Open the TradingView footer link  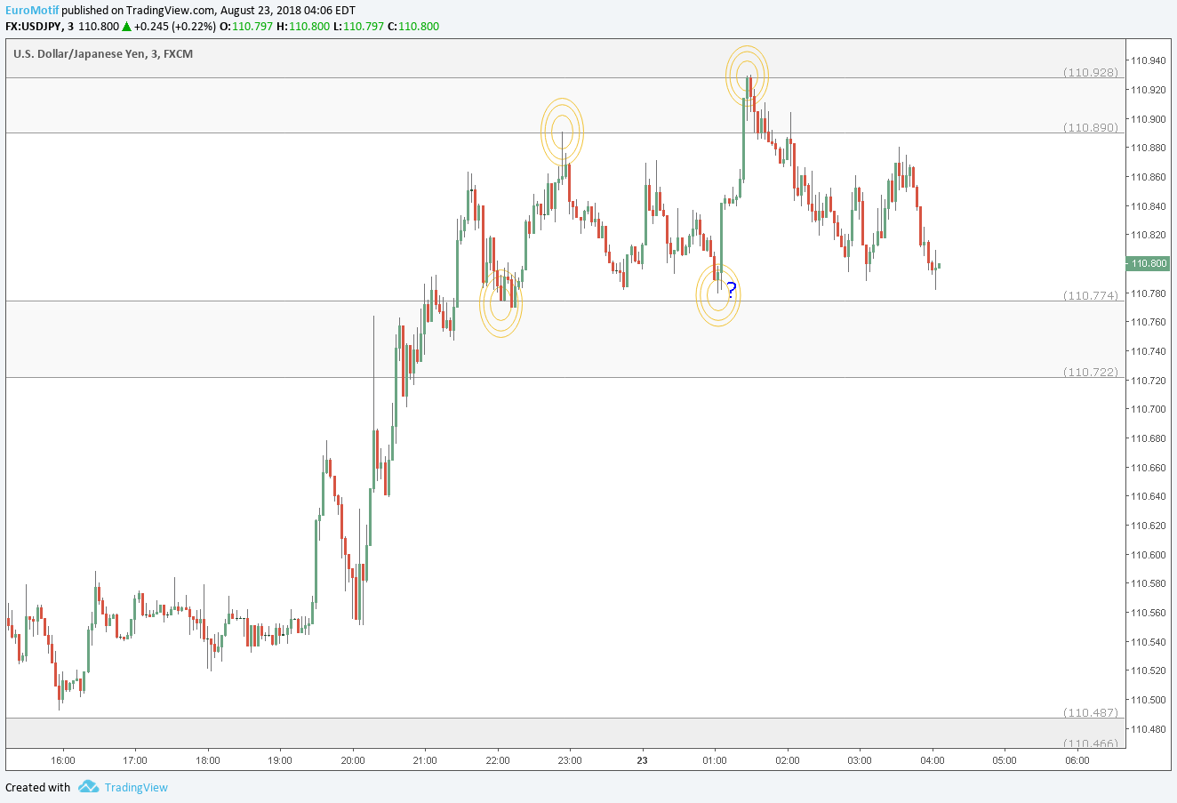click(136, 787)
